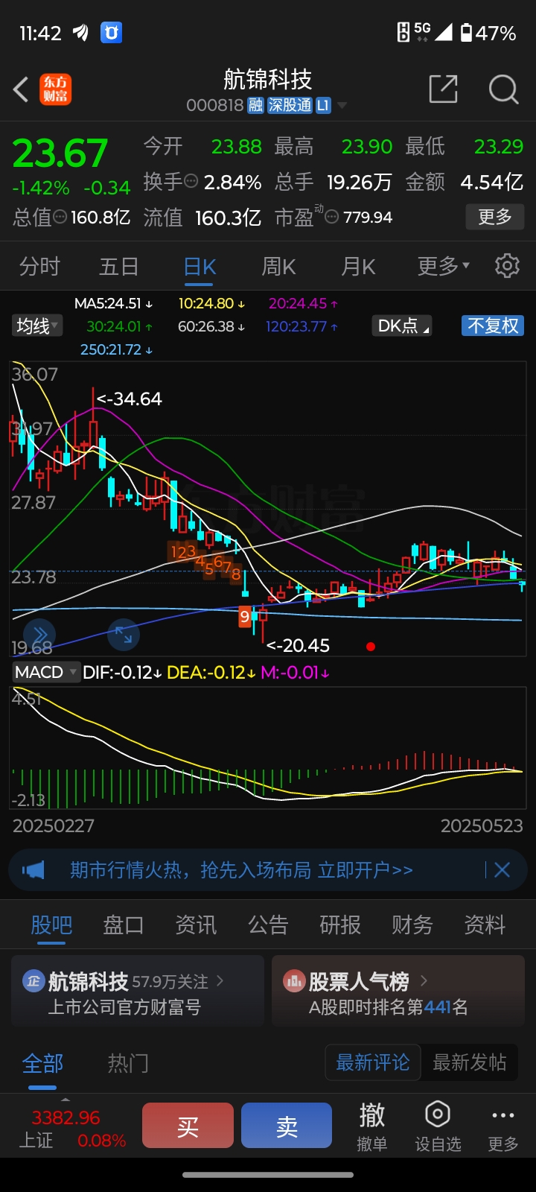Viewport: 536px width, 1192px height.
Task: Tap current price 23.67
Action: (60, 154)
